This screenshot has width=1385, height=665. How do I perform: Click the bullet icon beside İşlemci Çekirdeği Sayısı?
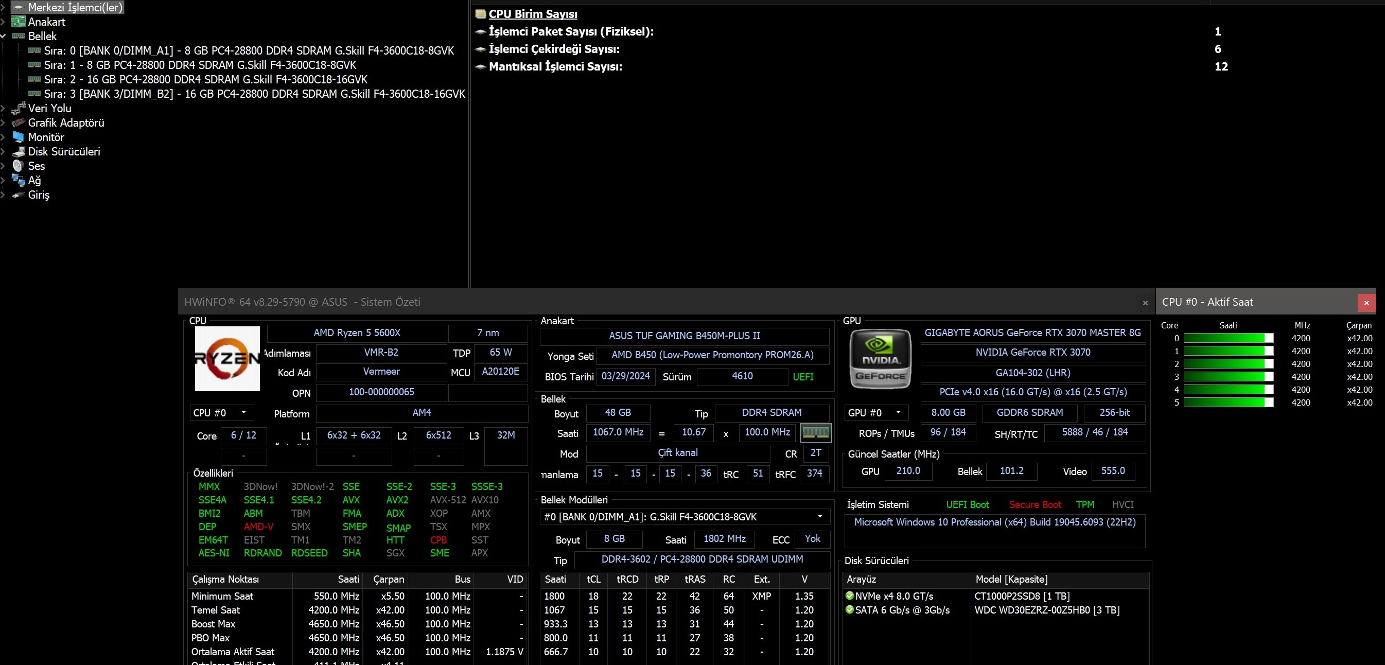(x=481, y=49)
